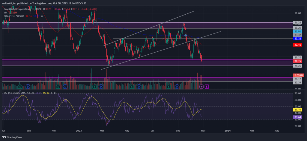
Task: Click the 36.28 price label
Action: pos(297,22)
